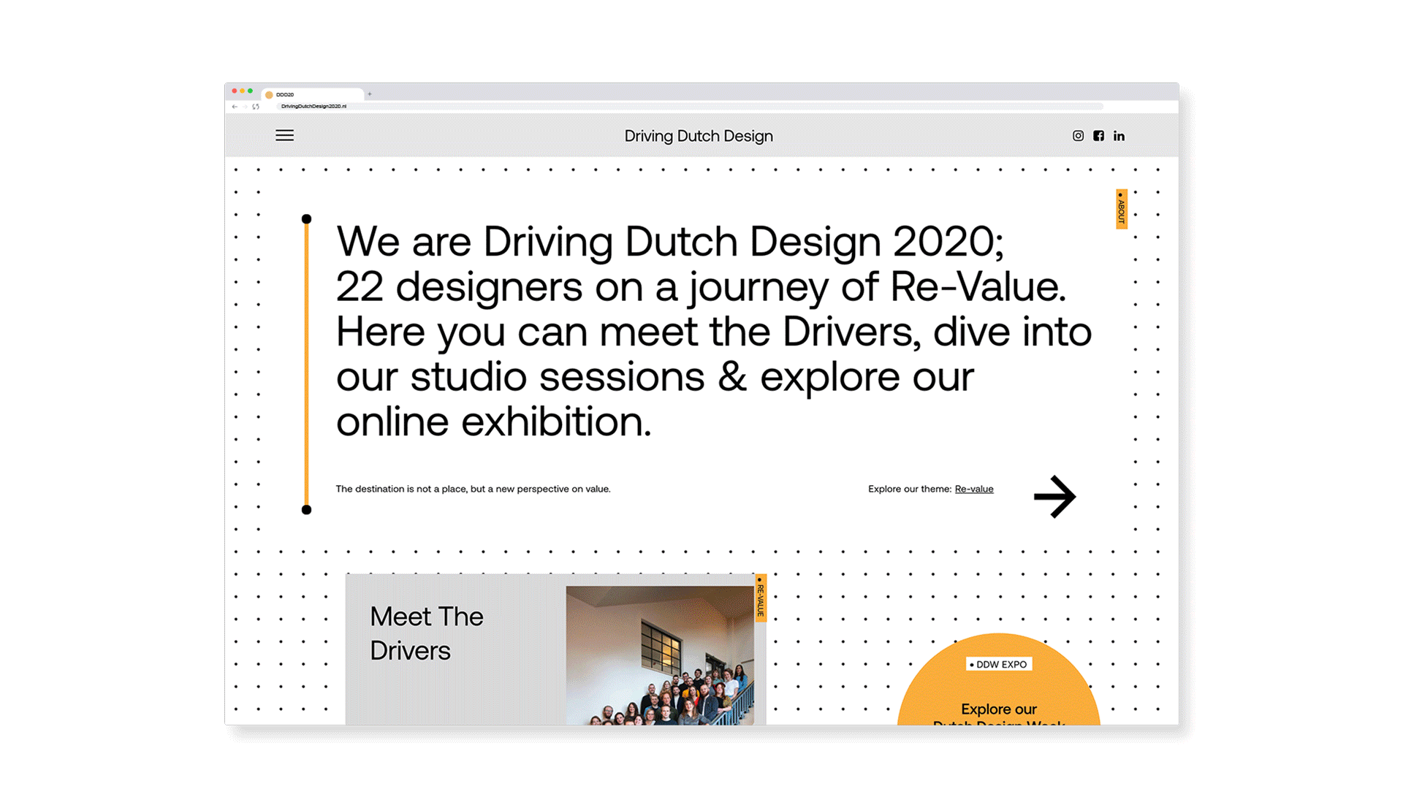
Task: Click the browser back arrow
Action: pos(235,107)
